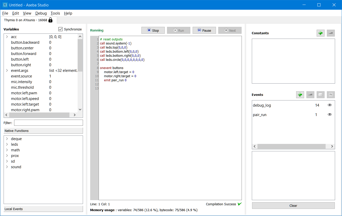Toggle plotting visibility for debug_log event
Viewport: 342px width, 216px height.
point(329,105)
